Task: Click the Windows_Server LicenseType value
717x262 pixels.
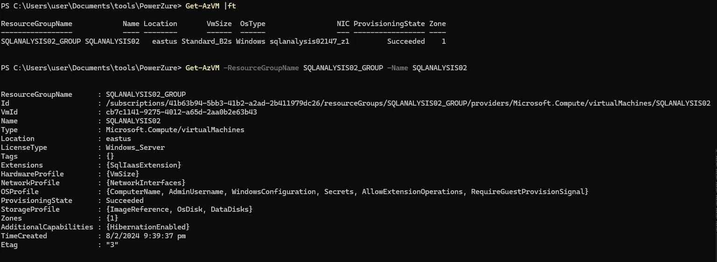Action: click(135, 148)
